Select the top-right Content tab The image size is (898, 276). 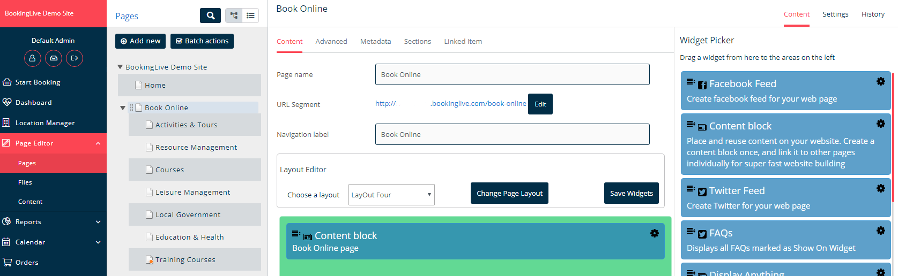click(797, 14)
